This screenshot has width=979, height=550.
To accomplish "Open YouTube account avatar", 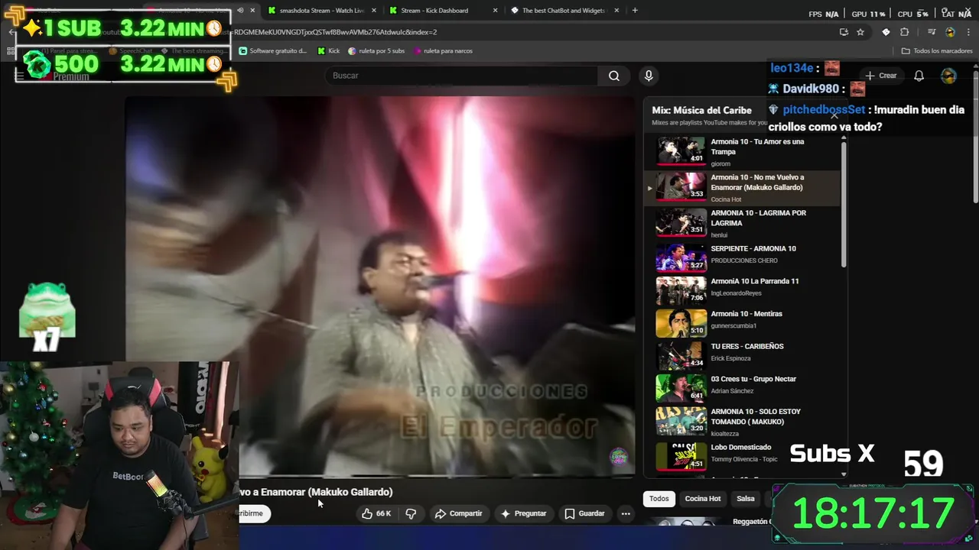I will click(x=948, y=76).
